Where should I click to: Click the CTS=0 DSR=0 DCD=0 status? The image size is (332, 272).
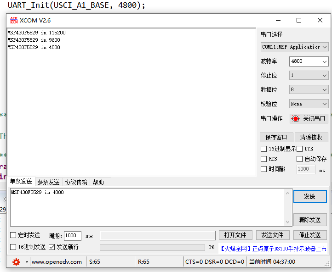[x=215, y=262]
